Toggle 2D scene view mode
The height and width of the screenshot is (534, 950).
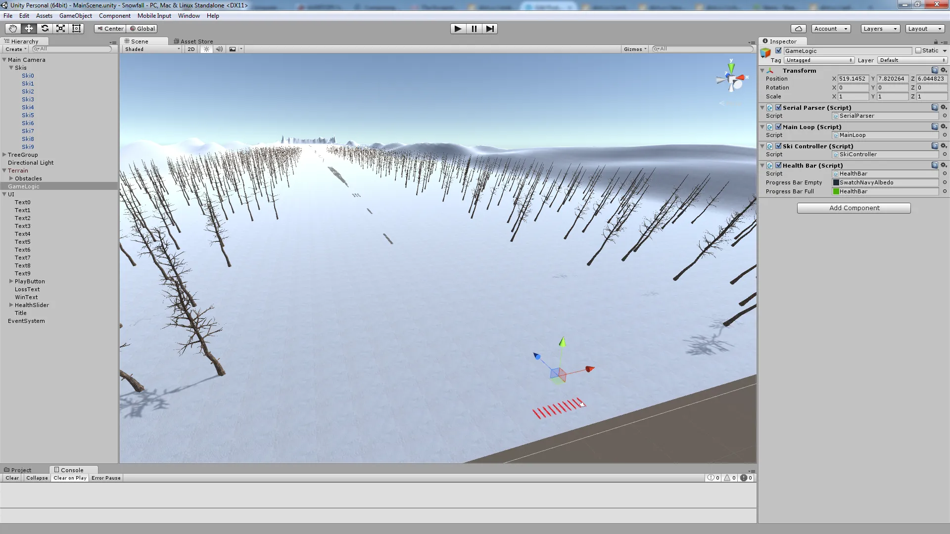point(190,49)
